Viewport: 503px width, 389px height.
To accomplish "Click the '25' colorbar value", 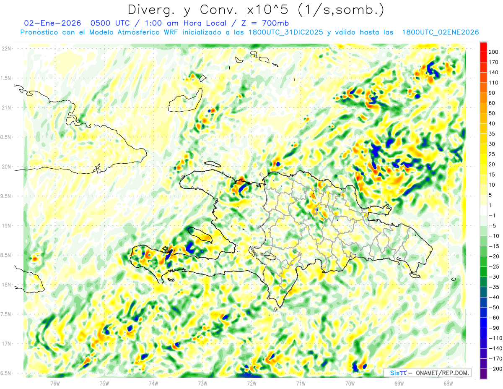I will (492, 154).
